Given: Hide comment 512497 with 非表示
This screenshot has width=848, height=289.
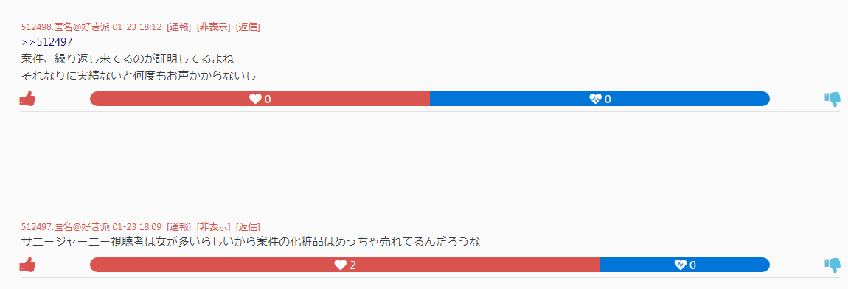Looking at the screenshot, I should point(214,226).
